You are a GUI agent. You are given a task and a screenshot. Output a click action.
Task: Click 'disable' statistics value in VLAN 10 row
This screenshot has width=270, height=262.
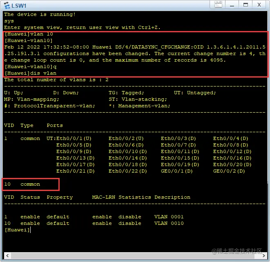click(x=129, y=223)
